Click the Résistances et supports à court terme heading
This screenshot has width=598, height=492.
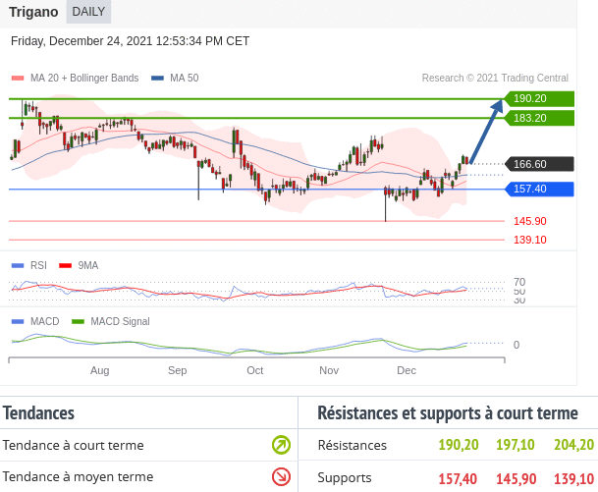click(x=448, y=413)
